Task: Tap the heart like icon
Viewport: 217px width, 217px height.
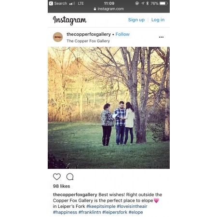Action: coord(57,177)
